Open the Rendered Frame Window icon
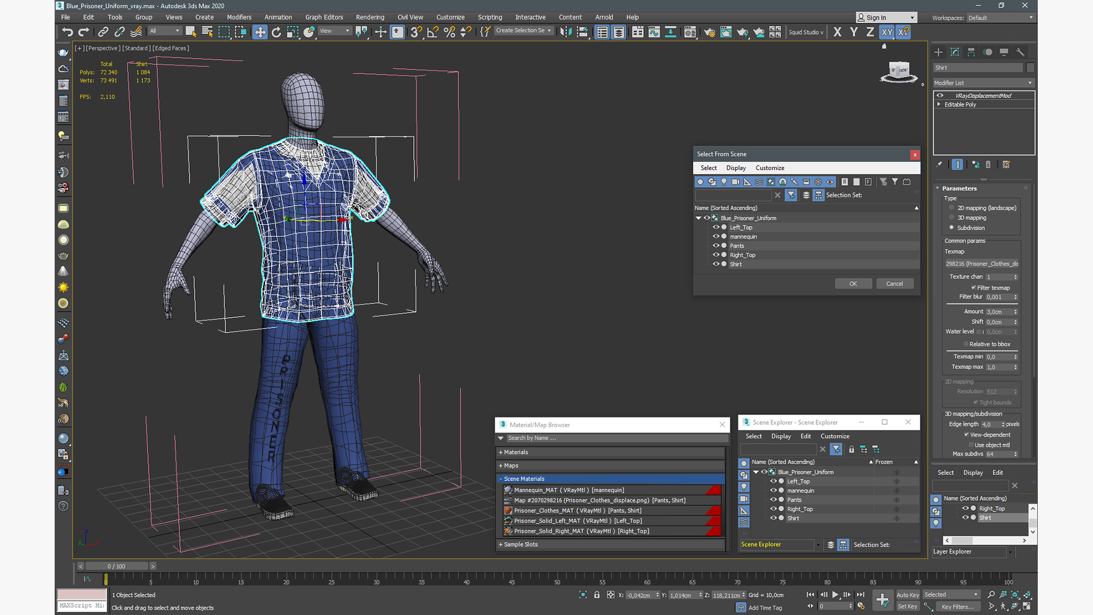The height and width of the screenshot is (615, 1093). coord(726,32)
